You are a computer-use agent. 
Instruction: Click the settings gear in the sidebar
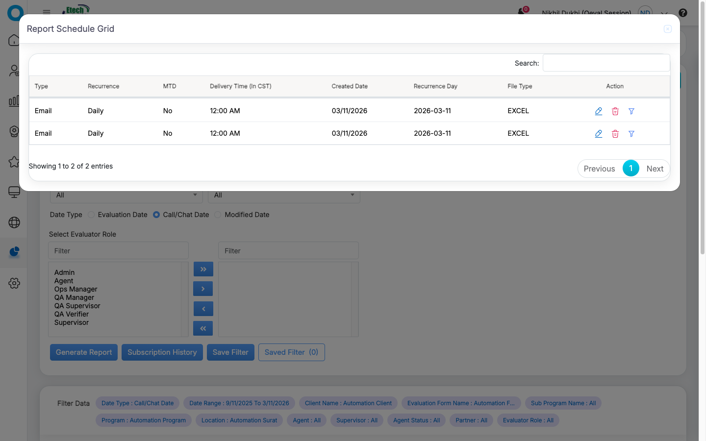coord(14,283)
